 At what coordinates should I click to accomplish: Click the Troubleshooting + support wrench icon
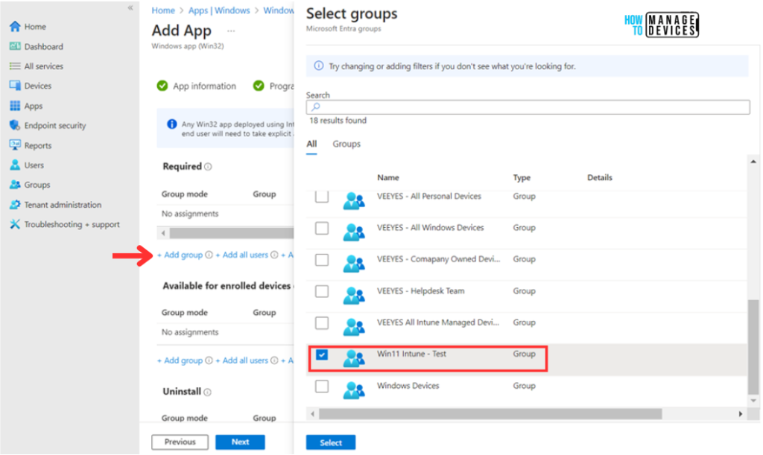pos(15,224)
